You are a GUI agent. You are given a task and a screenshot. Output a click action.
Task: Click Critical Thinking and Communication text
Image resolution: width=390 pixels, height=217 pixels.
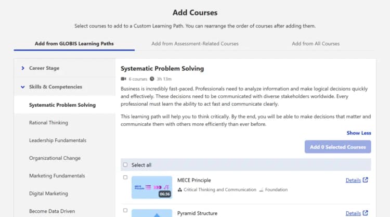[220, 189]
